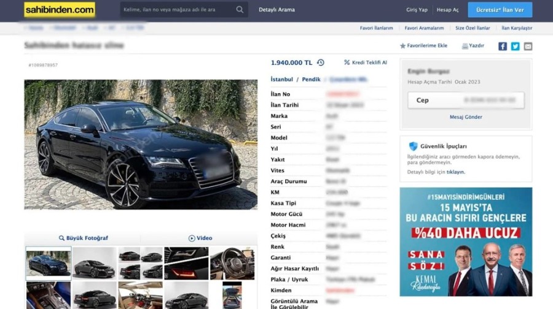Open the Büyük Fotoğraf view
The width and height of the screenshot is (553, 309).
click(83, 238)
